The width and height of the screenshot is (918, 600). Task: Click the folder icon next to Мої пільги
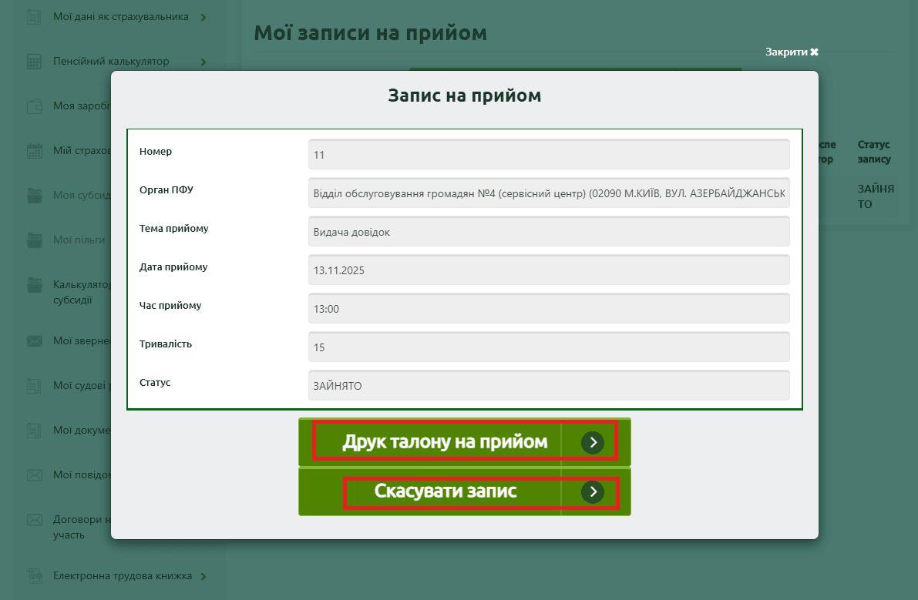[x=34, y=240]
